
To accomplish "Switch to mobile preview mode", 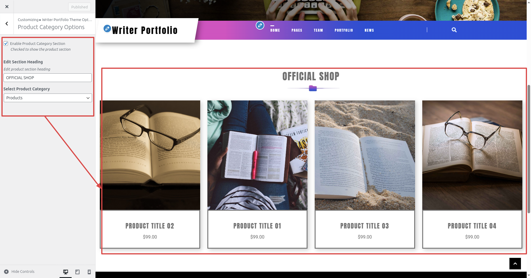I will pyautogui.click(x=89, y=272).
